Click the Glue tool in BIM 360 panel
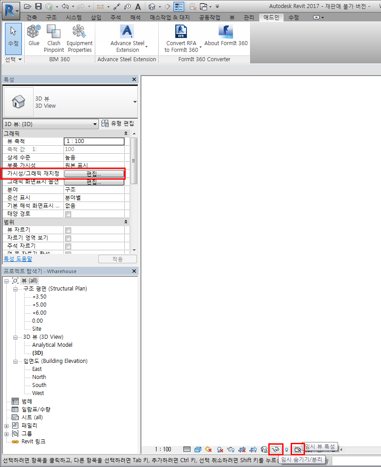 coord(34,35)
